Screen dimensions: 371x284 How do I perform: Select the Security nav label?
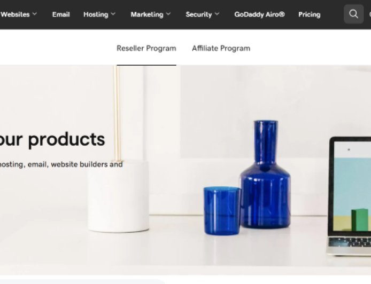pyautogui.click(x=199, y=14)
